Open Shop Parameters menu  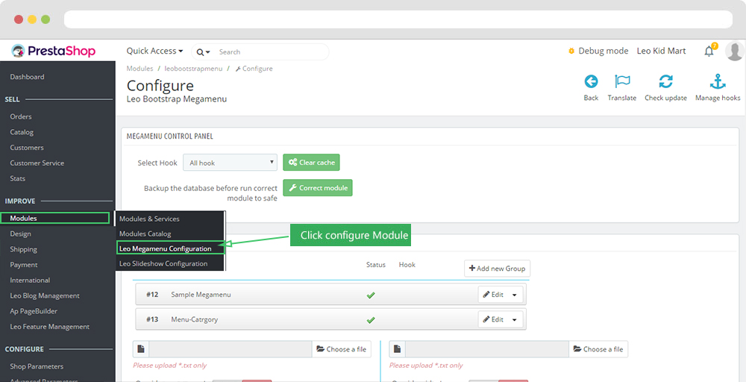(x=37, y=366)
